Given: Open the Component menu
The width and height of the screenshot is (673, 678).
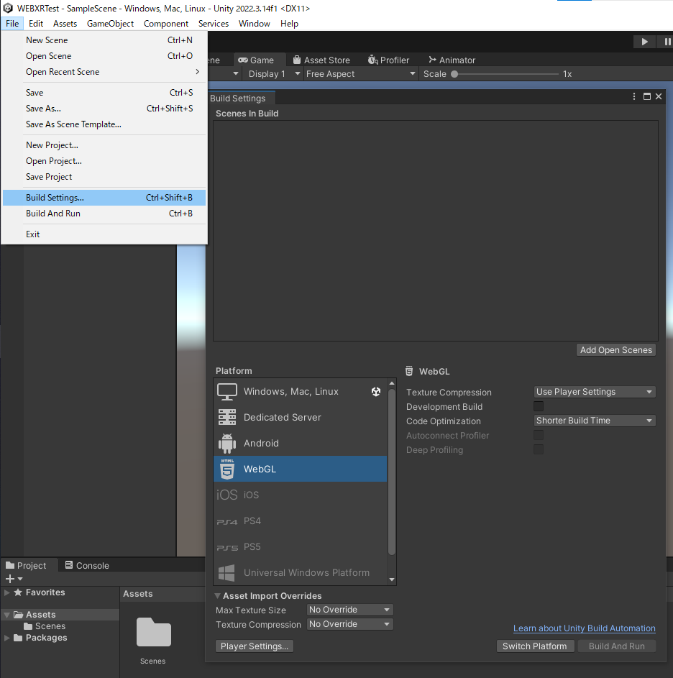Looking at the screenshot, I should point(166,24).
